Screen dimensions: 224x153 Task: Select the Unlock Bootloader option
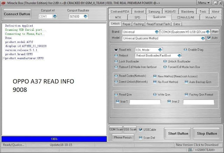coord(165,61)
